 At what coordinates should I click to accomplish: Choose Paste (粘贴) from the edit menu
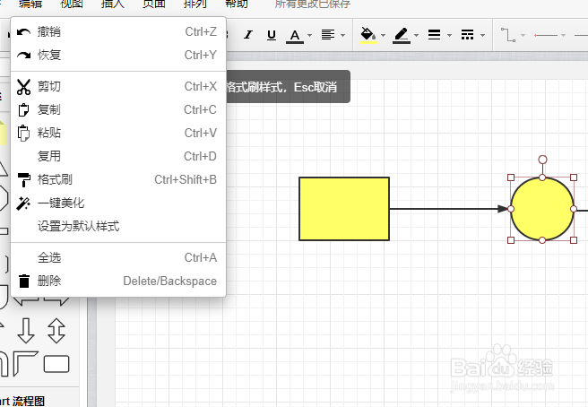pyautogui.click(x=118, y=134)
